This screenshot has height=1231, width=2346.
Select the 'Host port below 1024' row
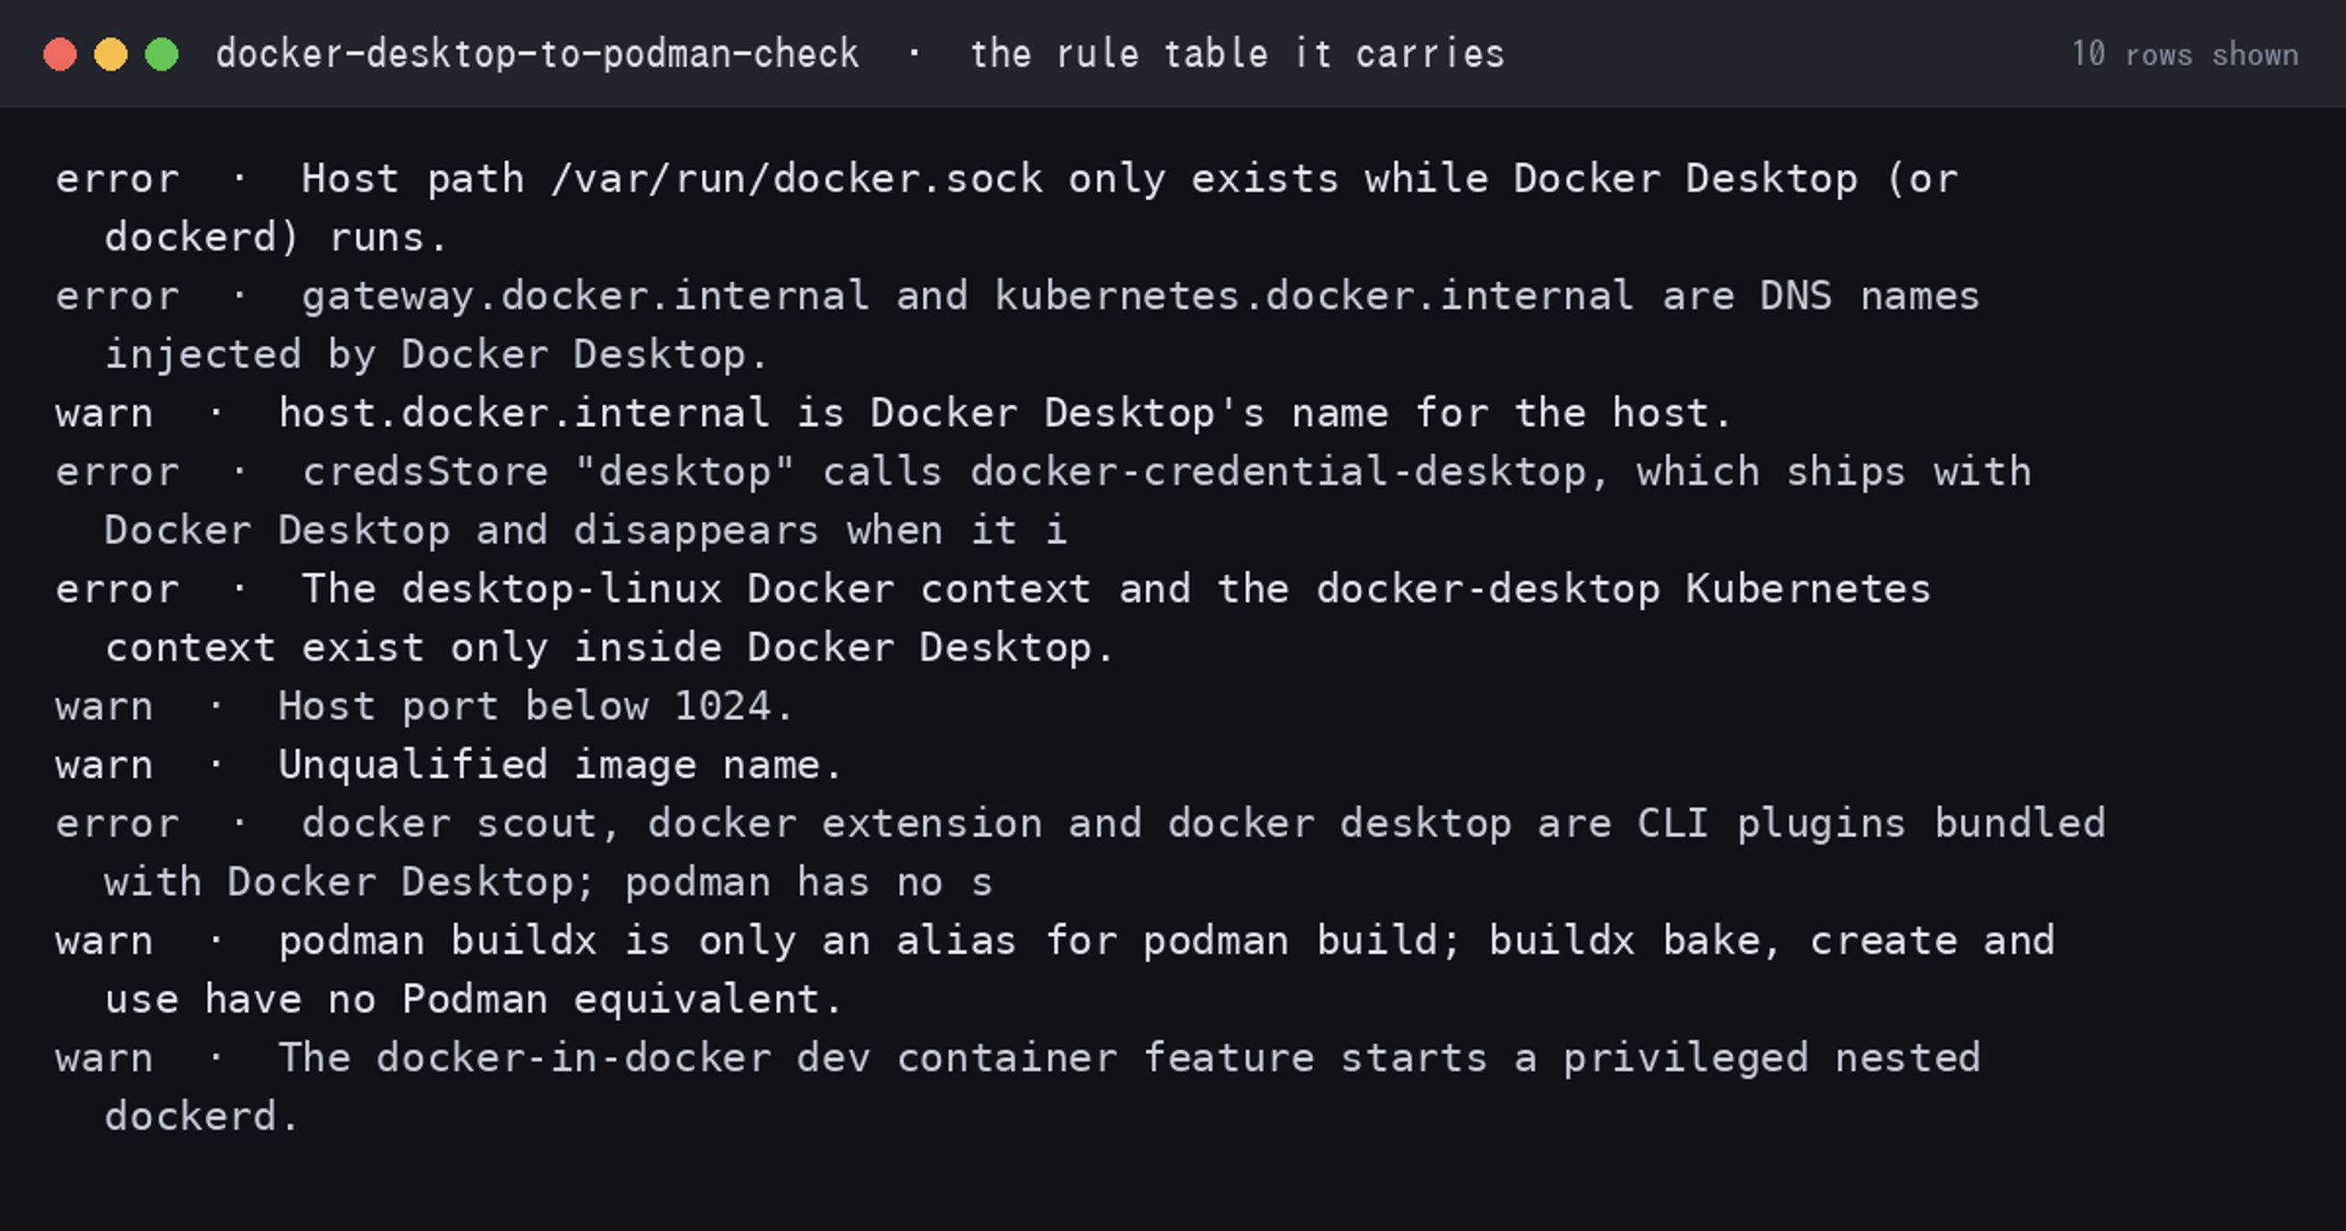1173,706
